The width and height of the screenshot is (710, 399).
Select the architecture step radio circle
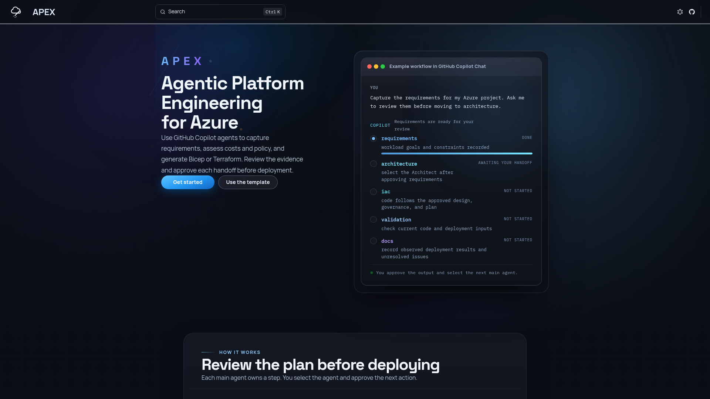tap(373, 164)
